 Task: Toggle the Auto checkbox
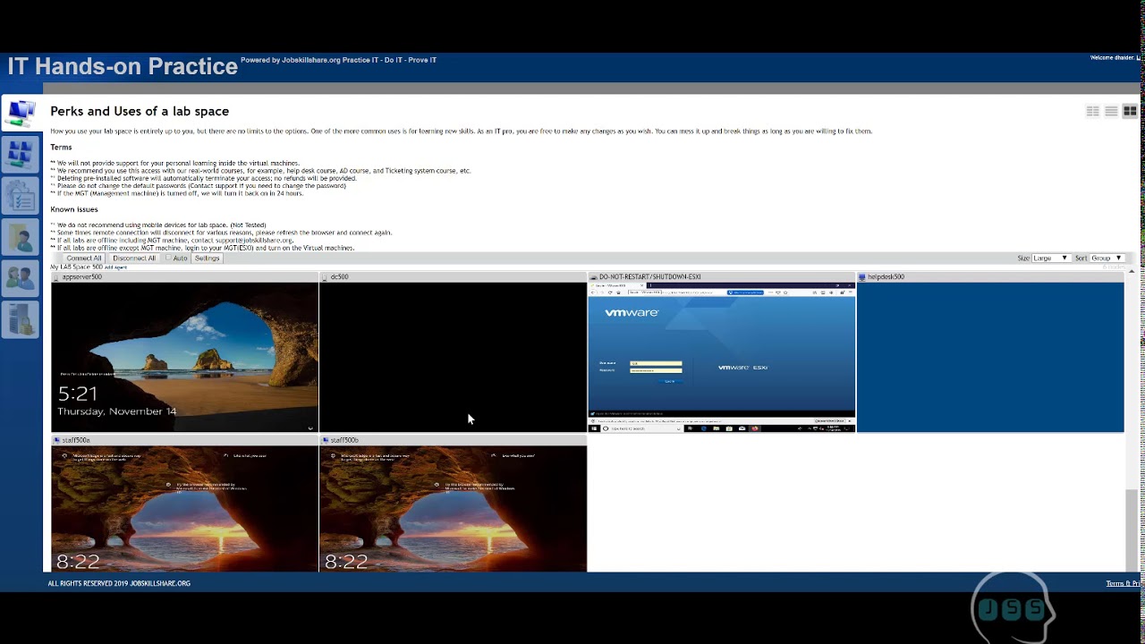tap(167, 258)
